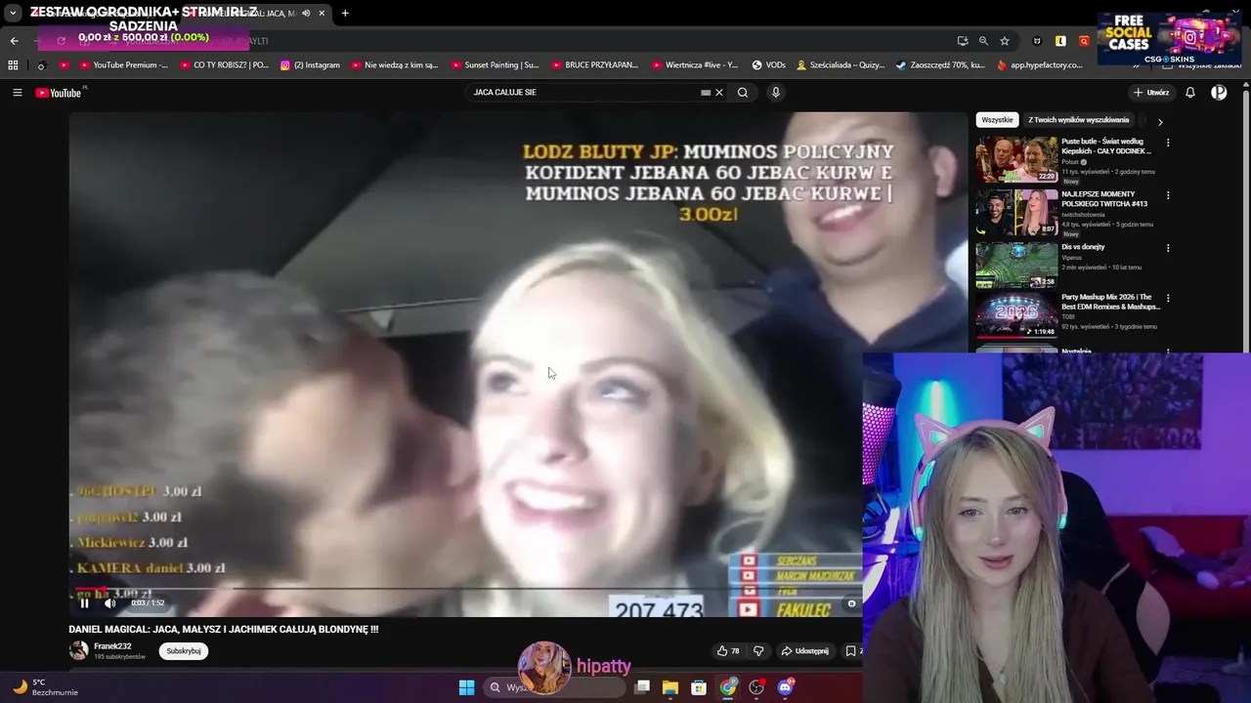Click the Subskrybuj subscribe button

point(184,651)
